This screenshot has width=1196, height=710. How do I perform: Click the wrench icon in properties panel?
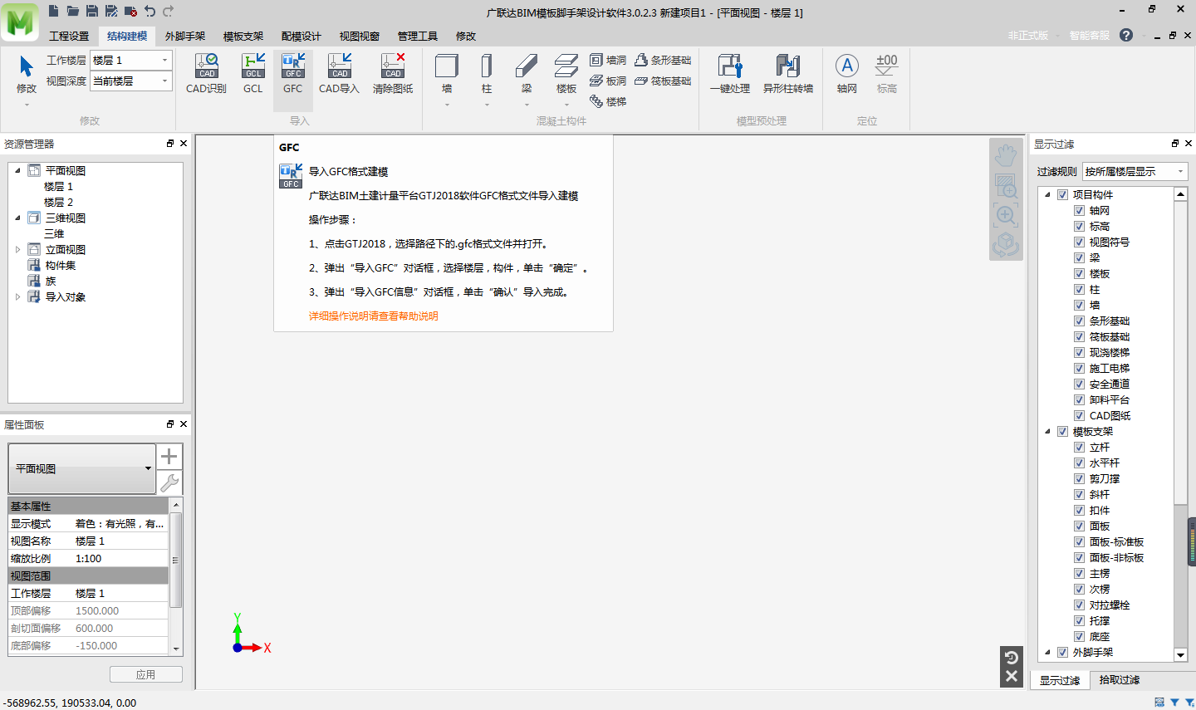coord(169,482)
